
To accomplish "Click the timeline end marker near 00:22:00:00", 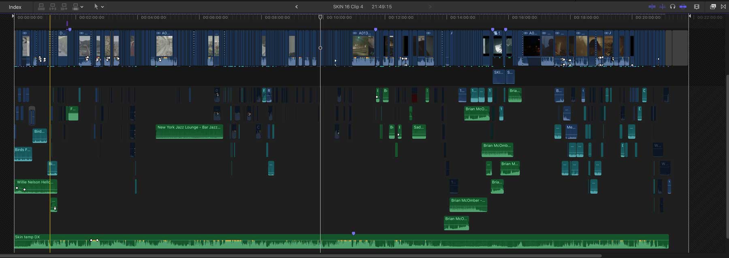I will (x=690, y=16).
